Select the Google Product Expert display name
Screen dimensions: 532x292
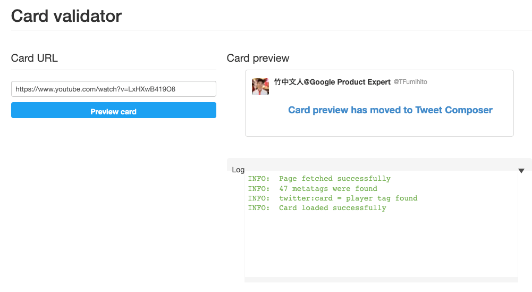tap(332, 82)
